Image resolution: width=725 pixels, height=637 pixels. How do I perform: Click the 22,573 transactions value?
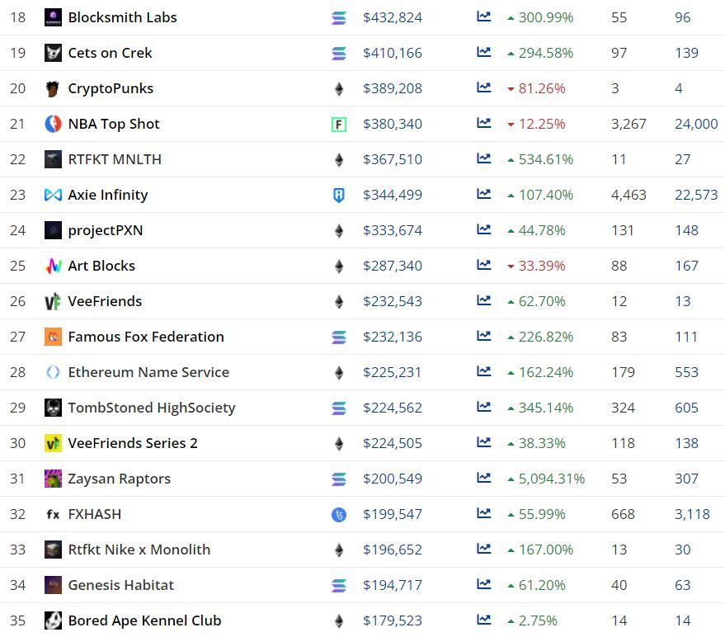click(696, 195)
